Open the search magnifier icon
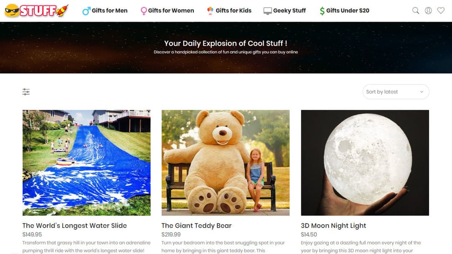The width and height of the screenshot is (452, 254). tap(416, 10)
